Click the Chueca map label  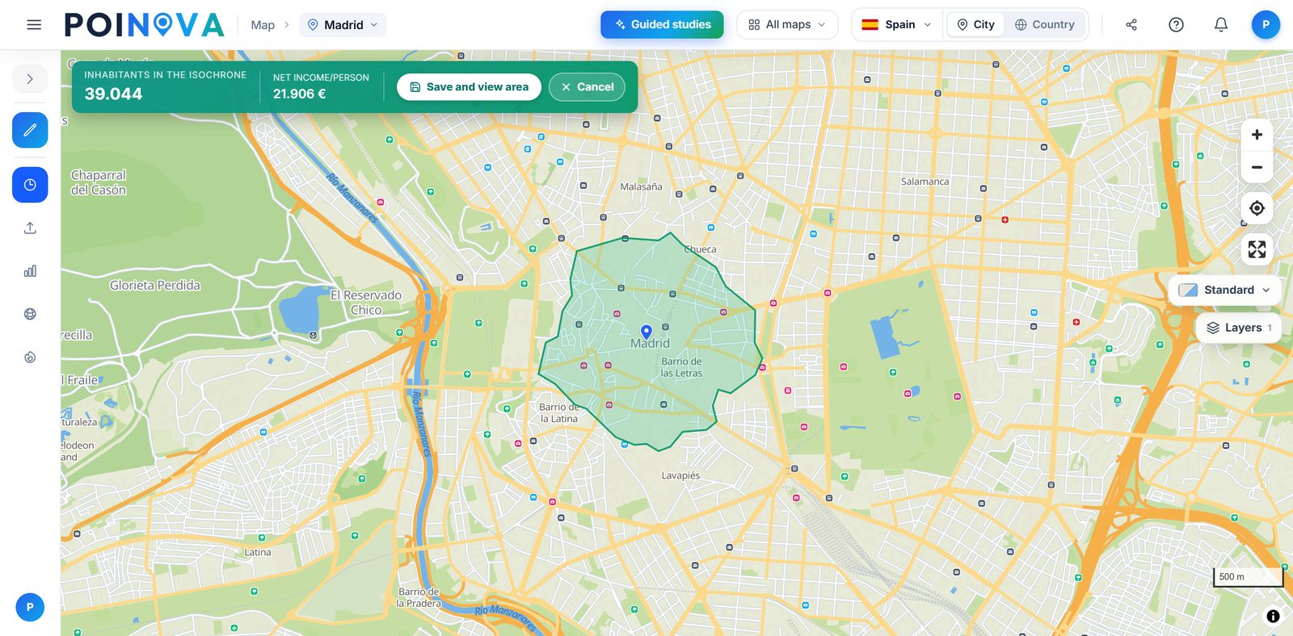(700, 249)
